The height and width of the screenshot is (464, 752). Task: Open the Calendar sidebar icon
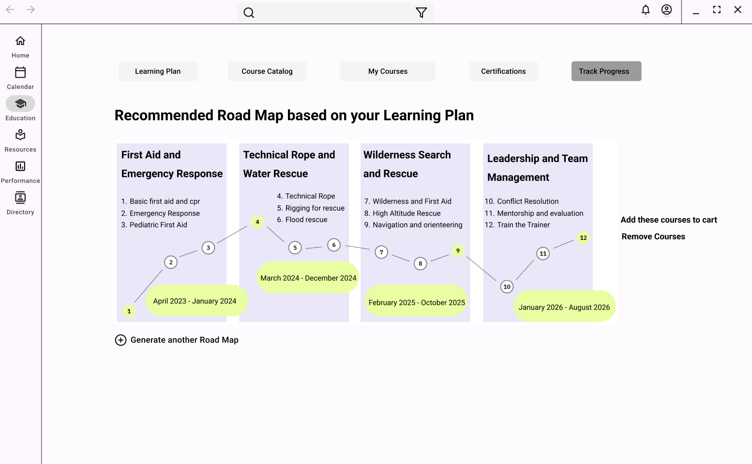point(20,72)
